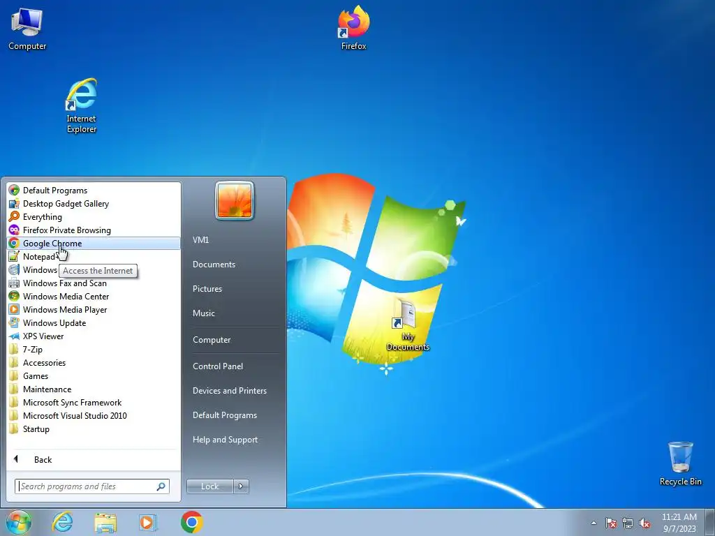Click the user account picture
715x536 pixels.
(x=235, y=200)
